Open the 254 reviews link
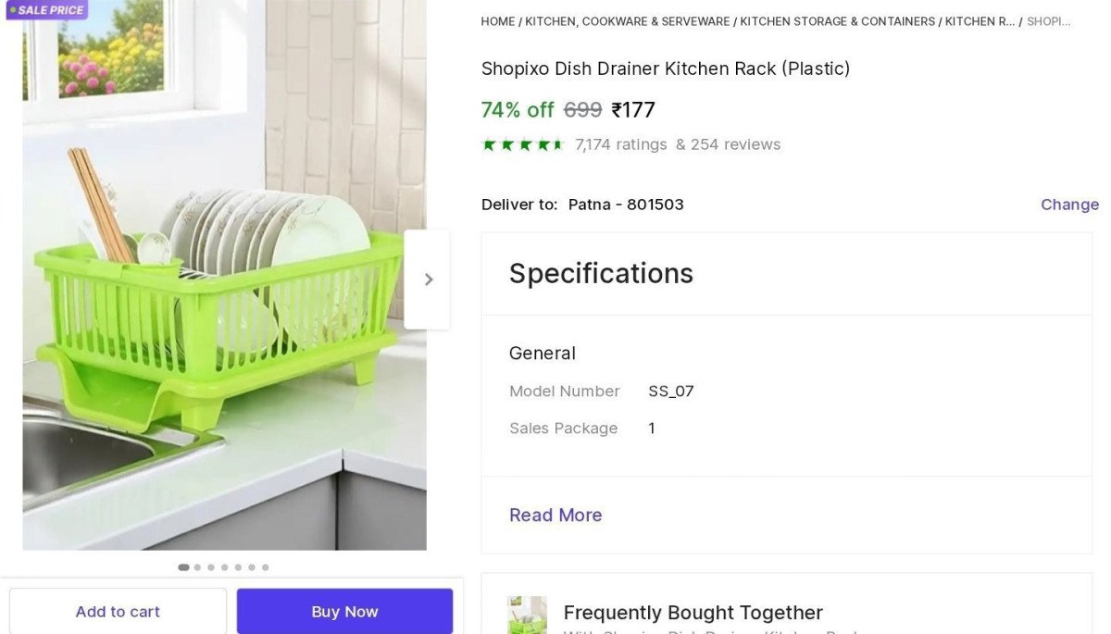This screenshot has width=1111, height=634. point(735,144)
